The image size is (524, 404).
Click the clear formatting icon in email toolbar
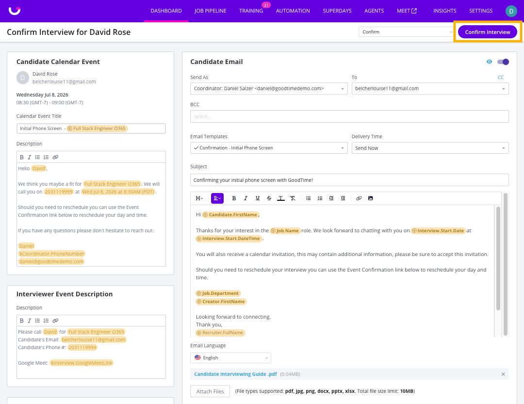click(293, 198)
